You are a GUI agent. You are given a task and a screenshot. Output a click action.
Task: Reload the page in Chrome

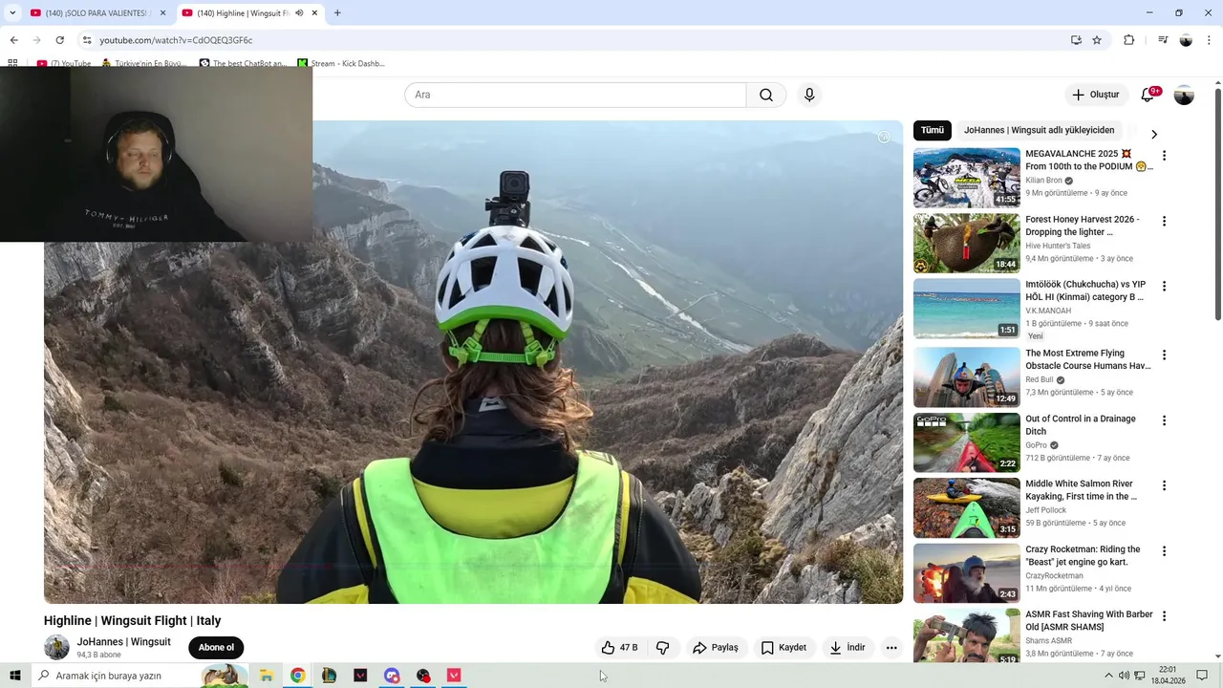click(59, 40)
